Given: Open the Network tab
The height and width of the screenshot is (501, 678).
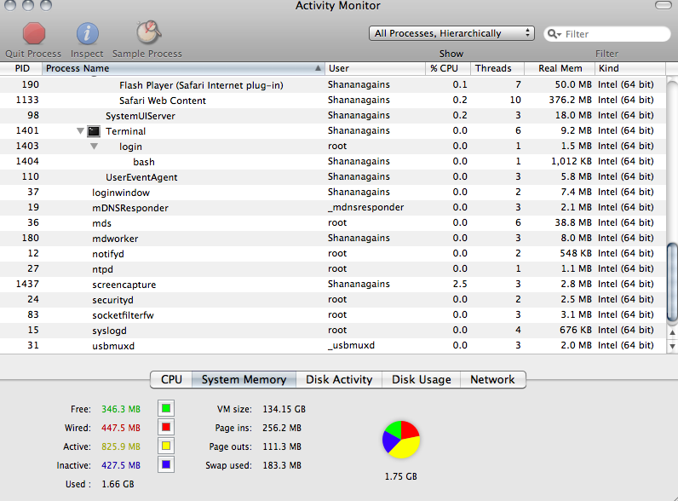Looking at the screenshot, I should click(492, 379).
